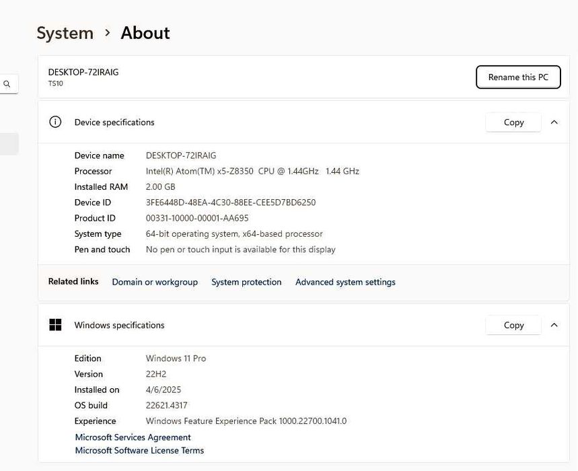578x471 pixels.
Task: Click the Device ID value text
Action: (231, 203)
